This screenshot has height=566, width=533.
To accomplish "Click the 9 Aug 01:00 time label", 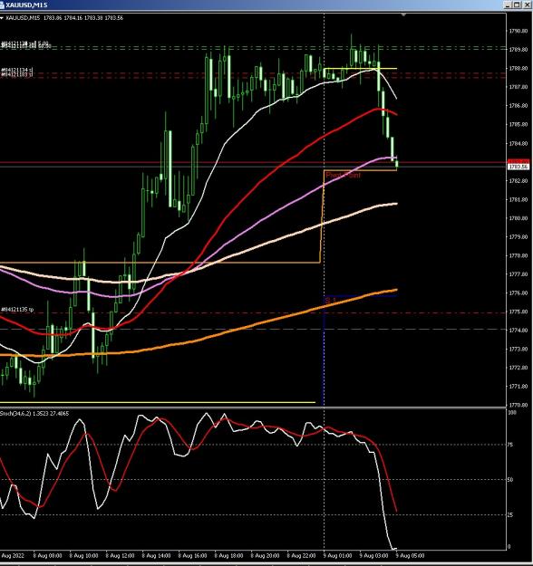I will [337, 555].
